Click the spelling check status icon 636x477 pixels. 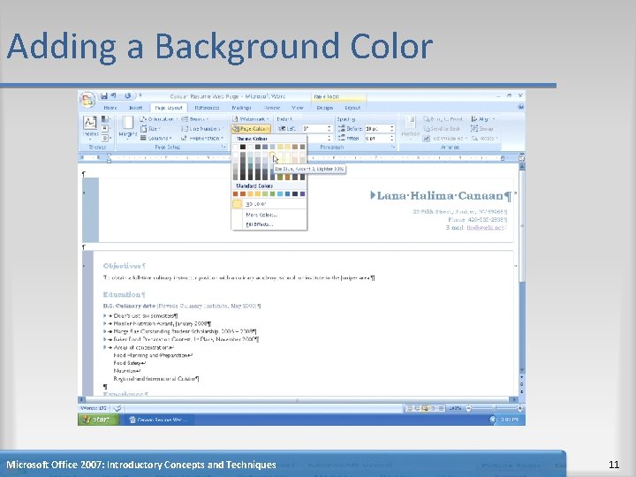[x=117, y=408]
